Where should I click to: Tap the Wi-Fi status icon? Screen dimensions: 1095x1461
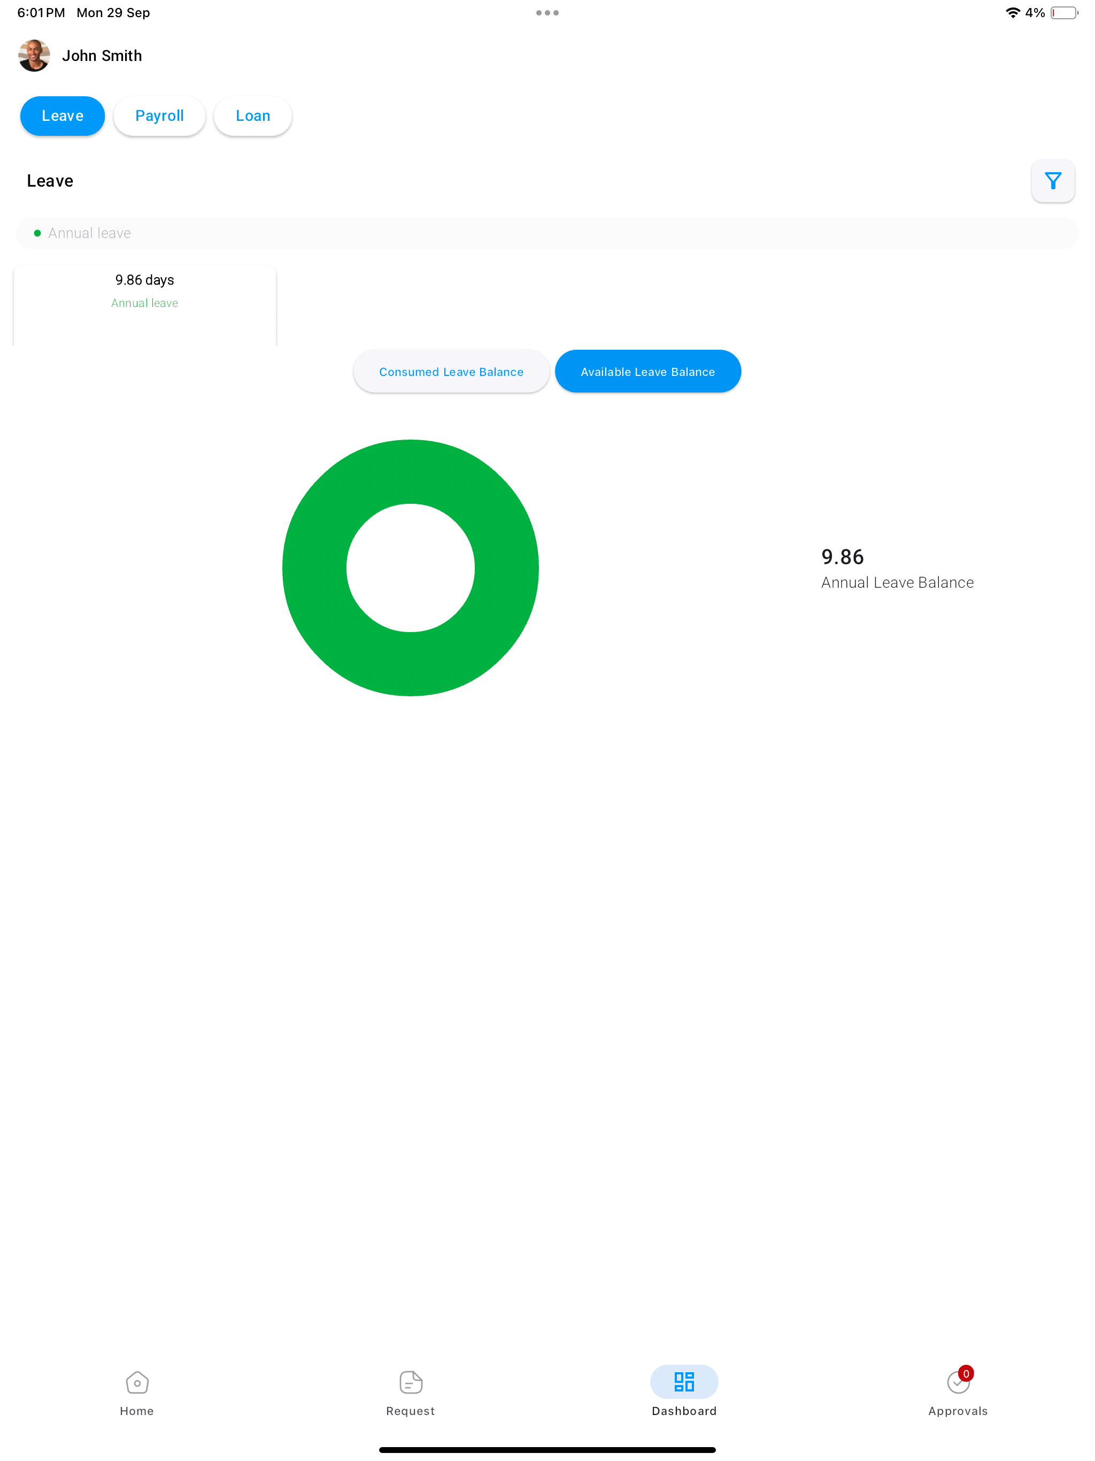(x=1013, y=12)
